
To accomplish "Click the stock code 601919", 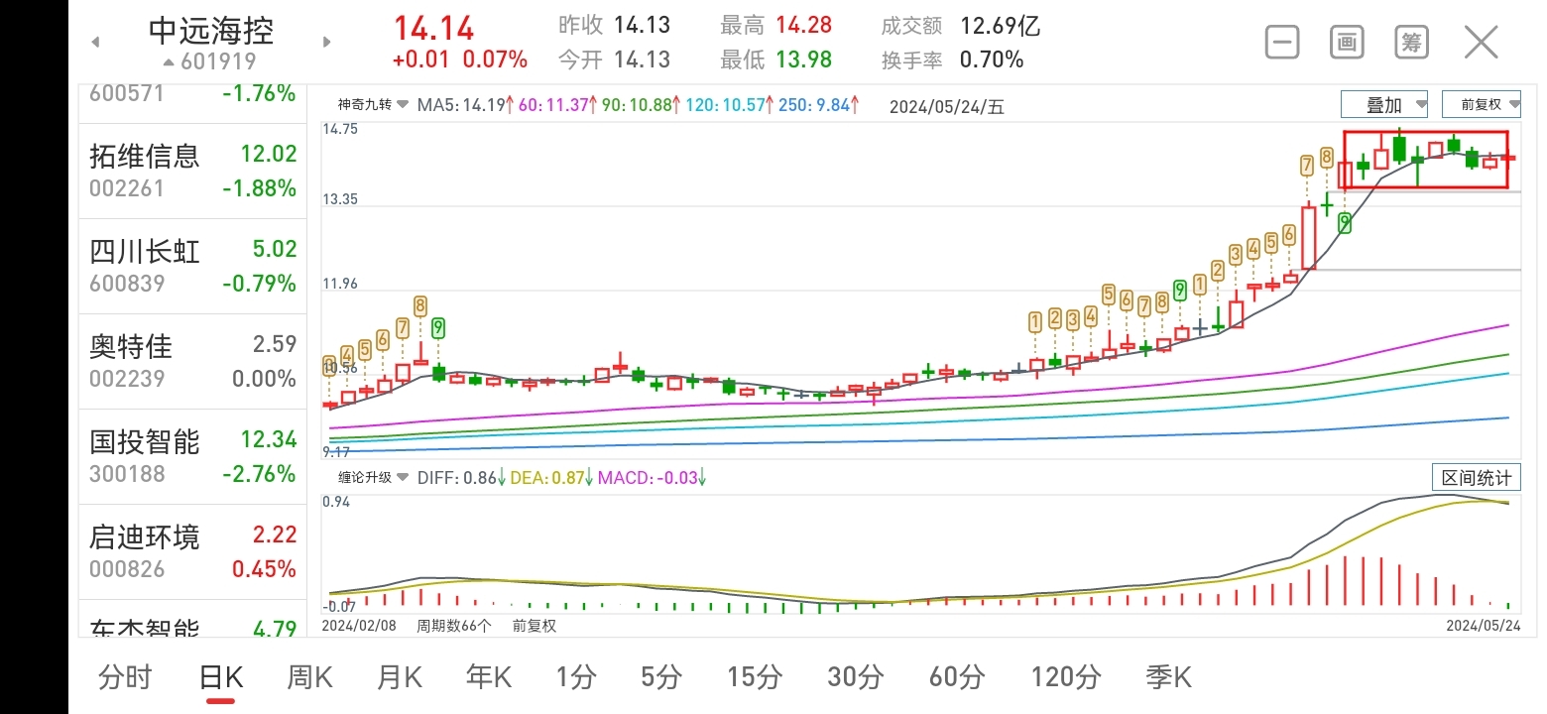I will tap(218, 61).
